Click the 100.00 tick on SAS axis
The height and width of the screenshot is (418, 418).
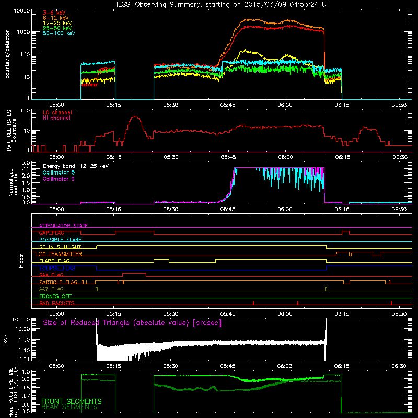pyautogui.click(x=21, y=319)
